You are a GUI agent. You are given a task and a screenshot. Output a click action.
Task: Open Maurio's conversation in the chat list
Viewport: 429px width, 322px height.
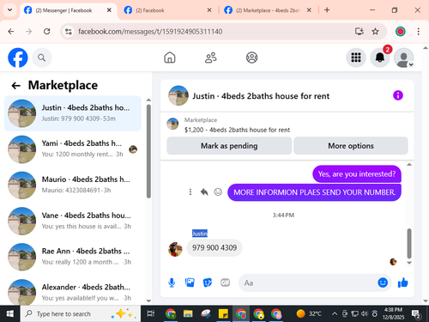click(73, 185)
